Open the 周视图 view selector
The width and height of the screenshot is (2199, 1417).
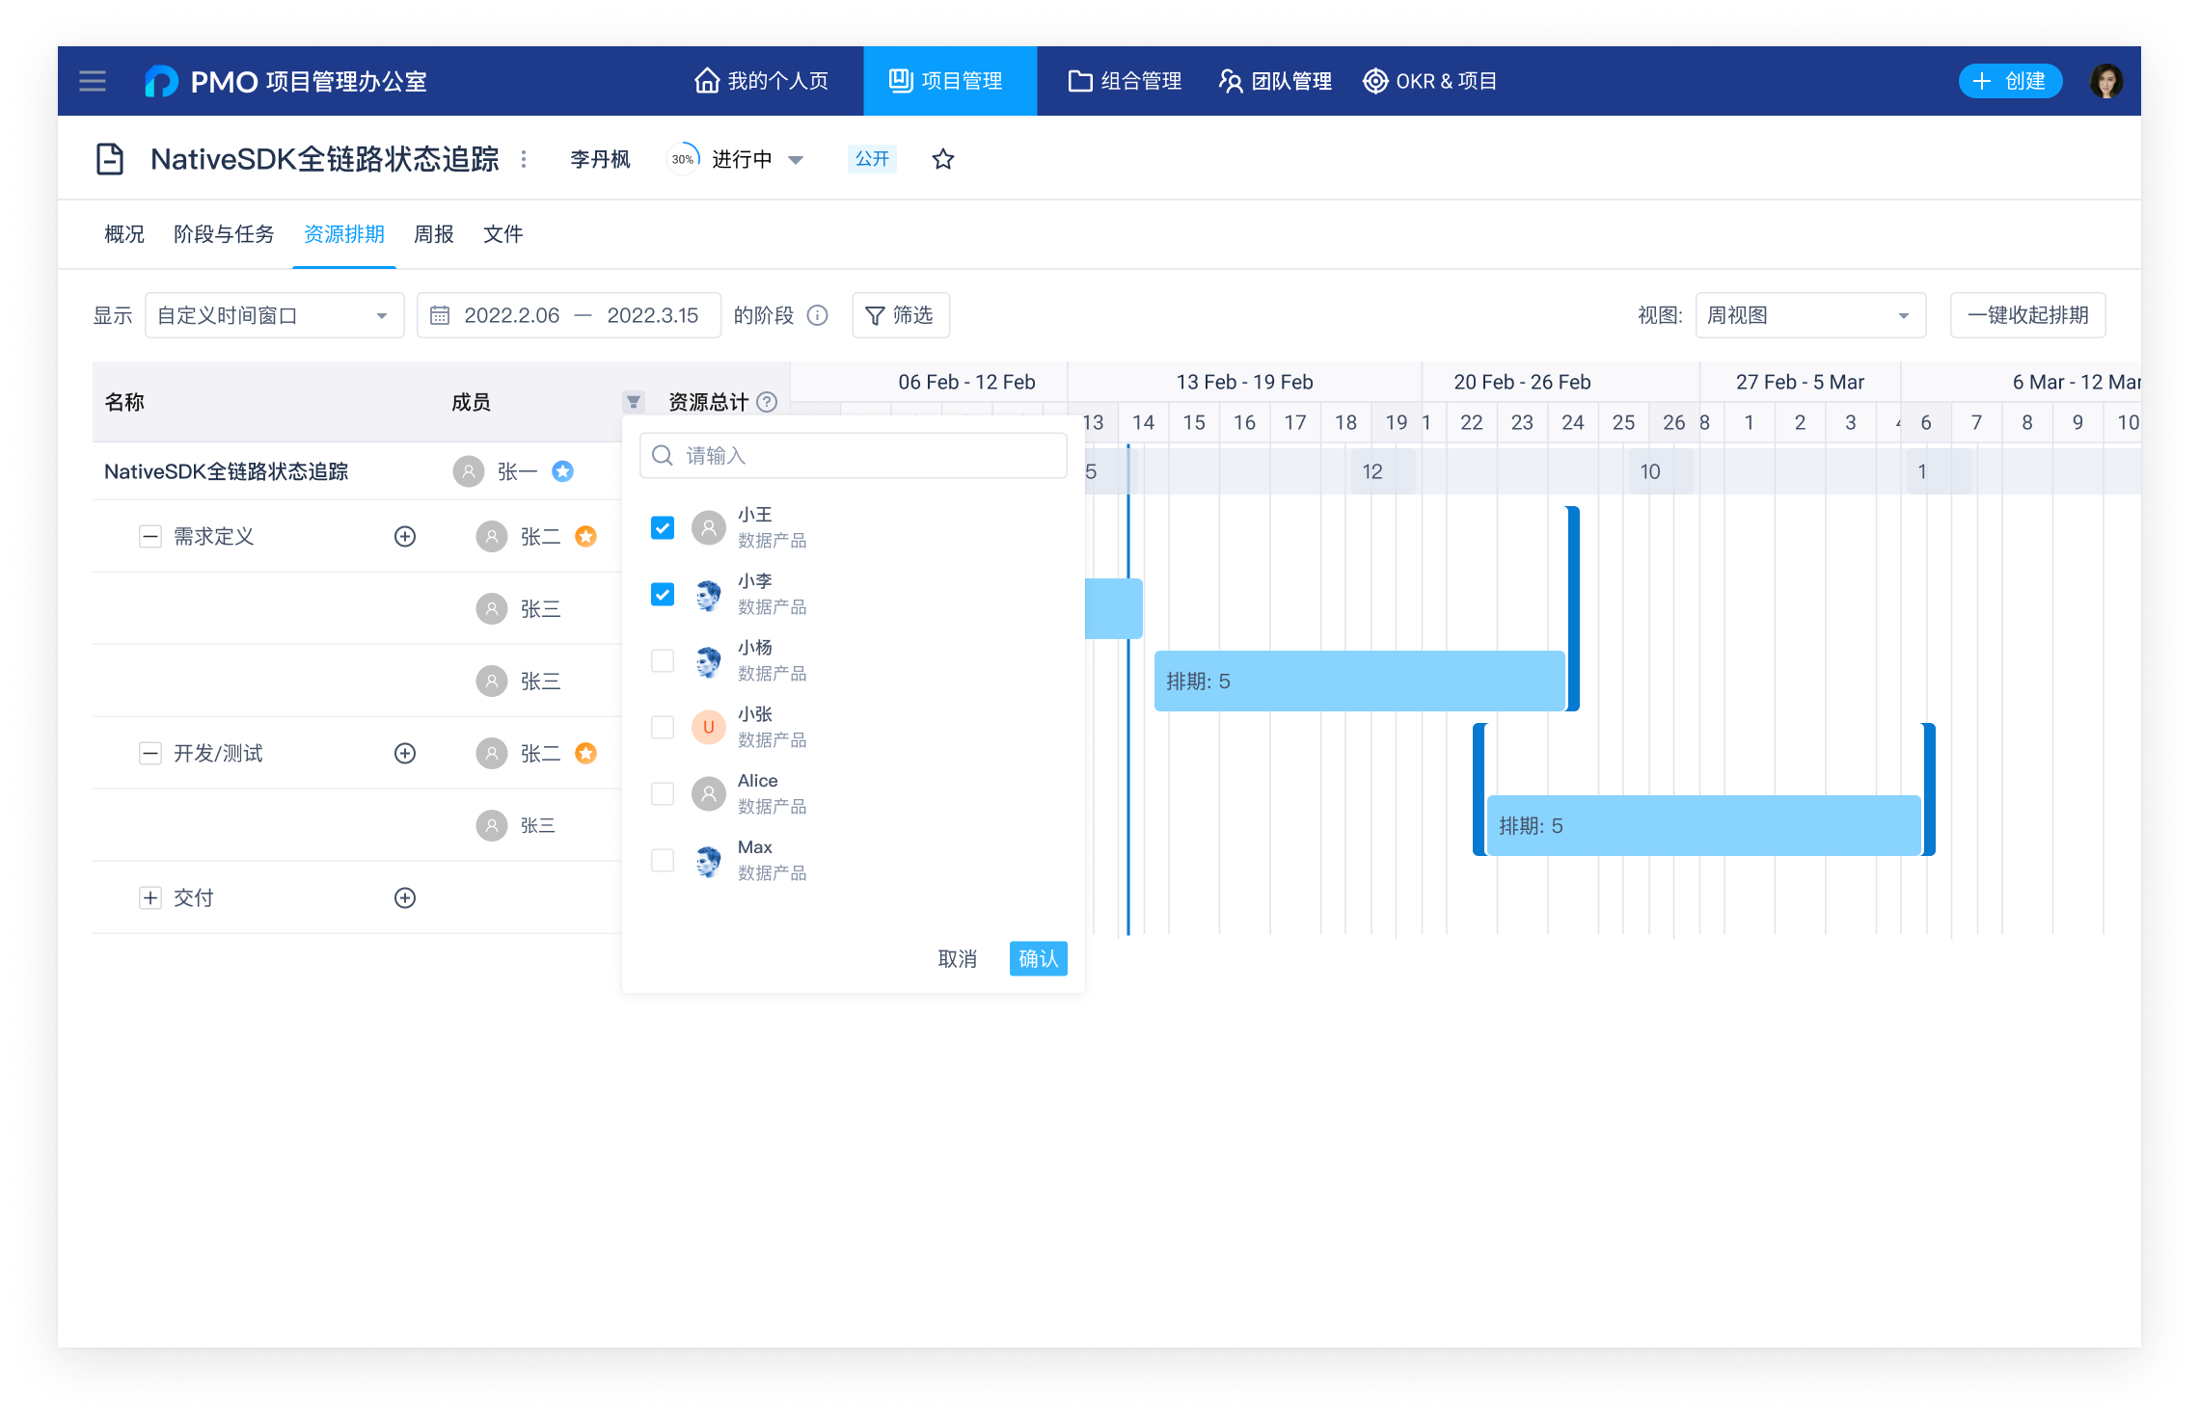click(1809, 314)
